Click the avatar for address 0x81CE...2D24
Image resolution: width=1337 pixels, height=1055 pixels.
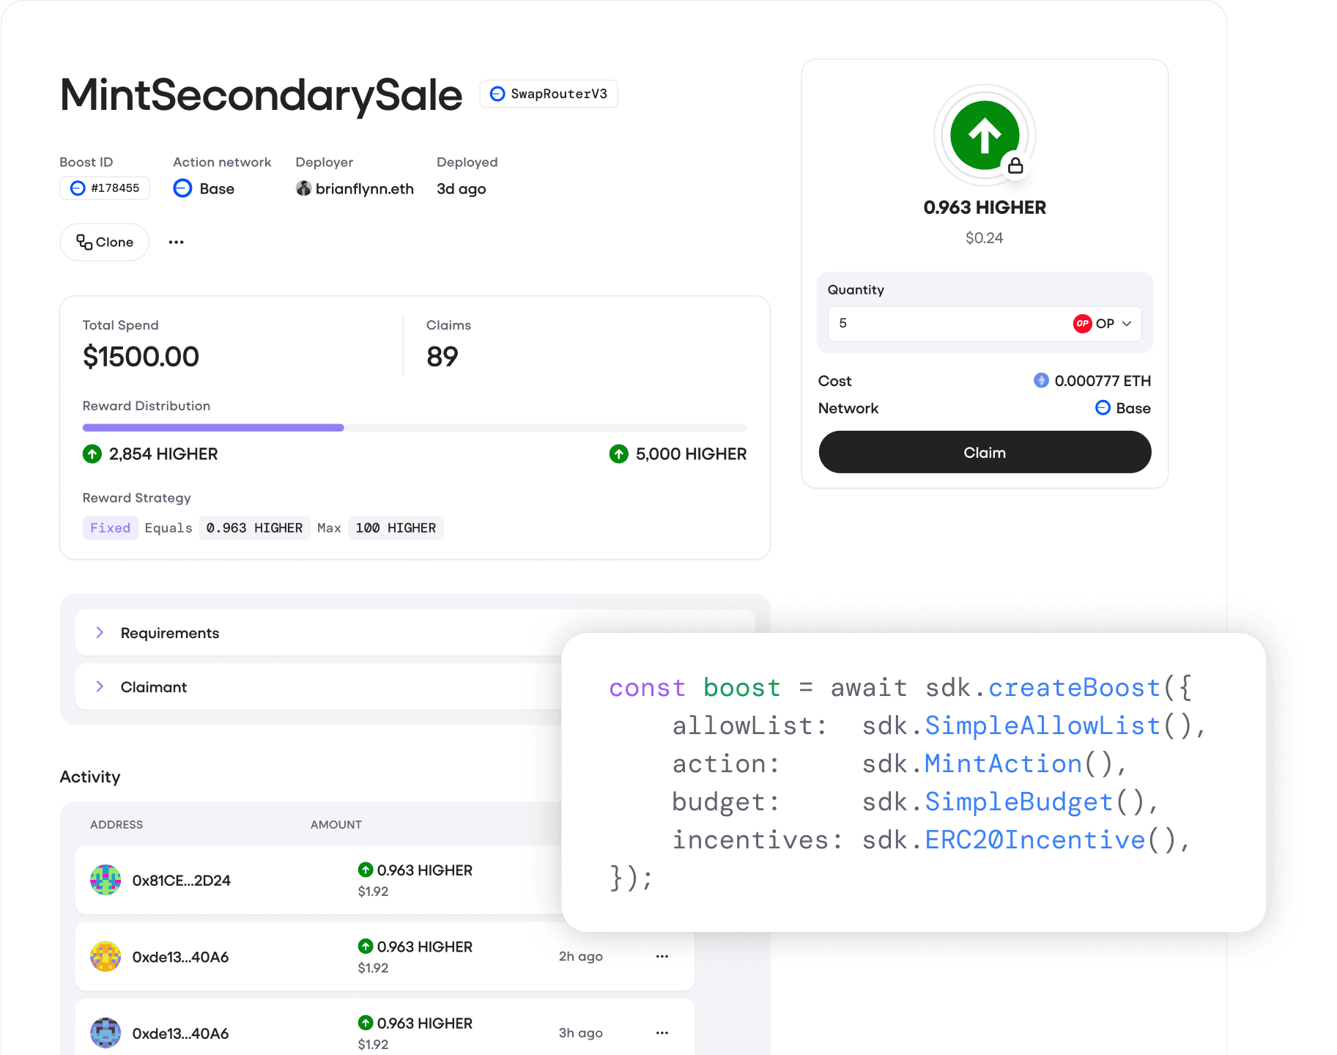[x=105, y=880]
